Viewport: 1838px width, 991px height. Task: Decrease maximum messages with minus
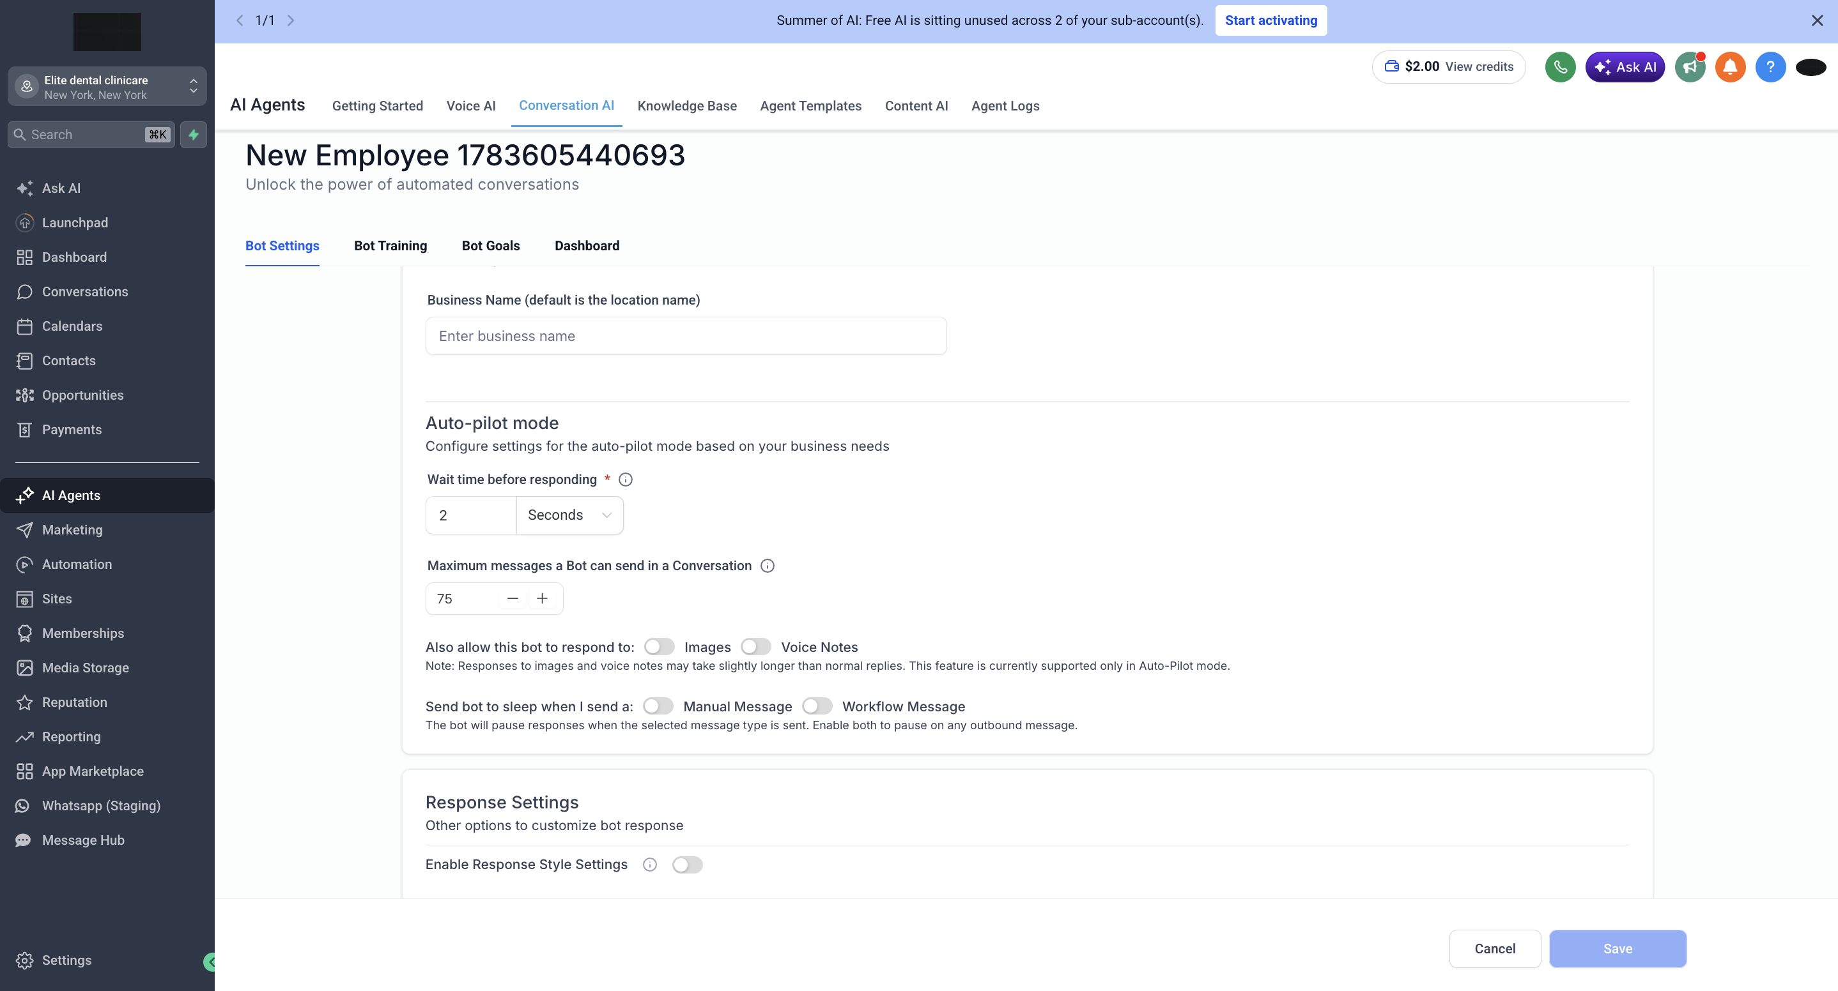[x=513, y=599]
